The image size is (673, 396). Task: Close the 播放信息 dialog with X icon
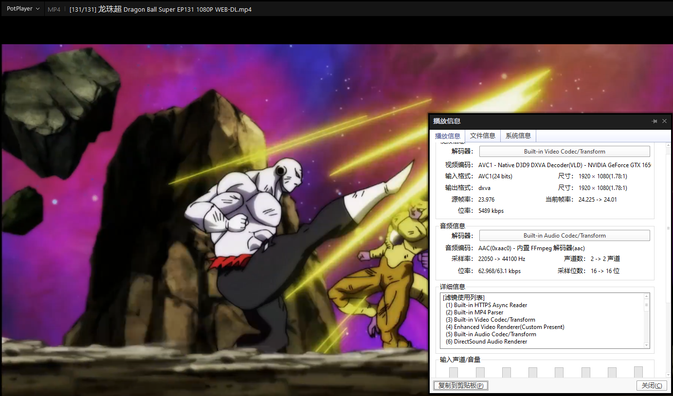point(665,121)
